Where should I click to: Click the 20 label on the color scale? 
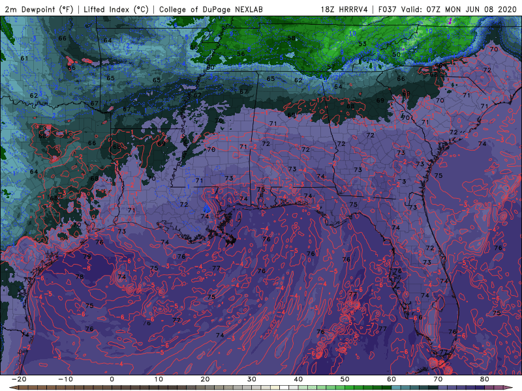205,379
